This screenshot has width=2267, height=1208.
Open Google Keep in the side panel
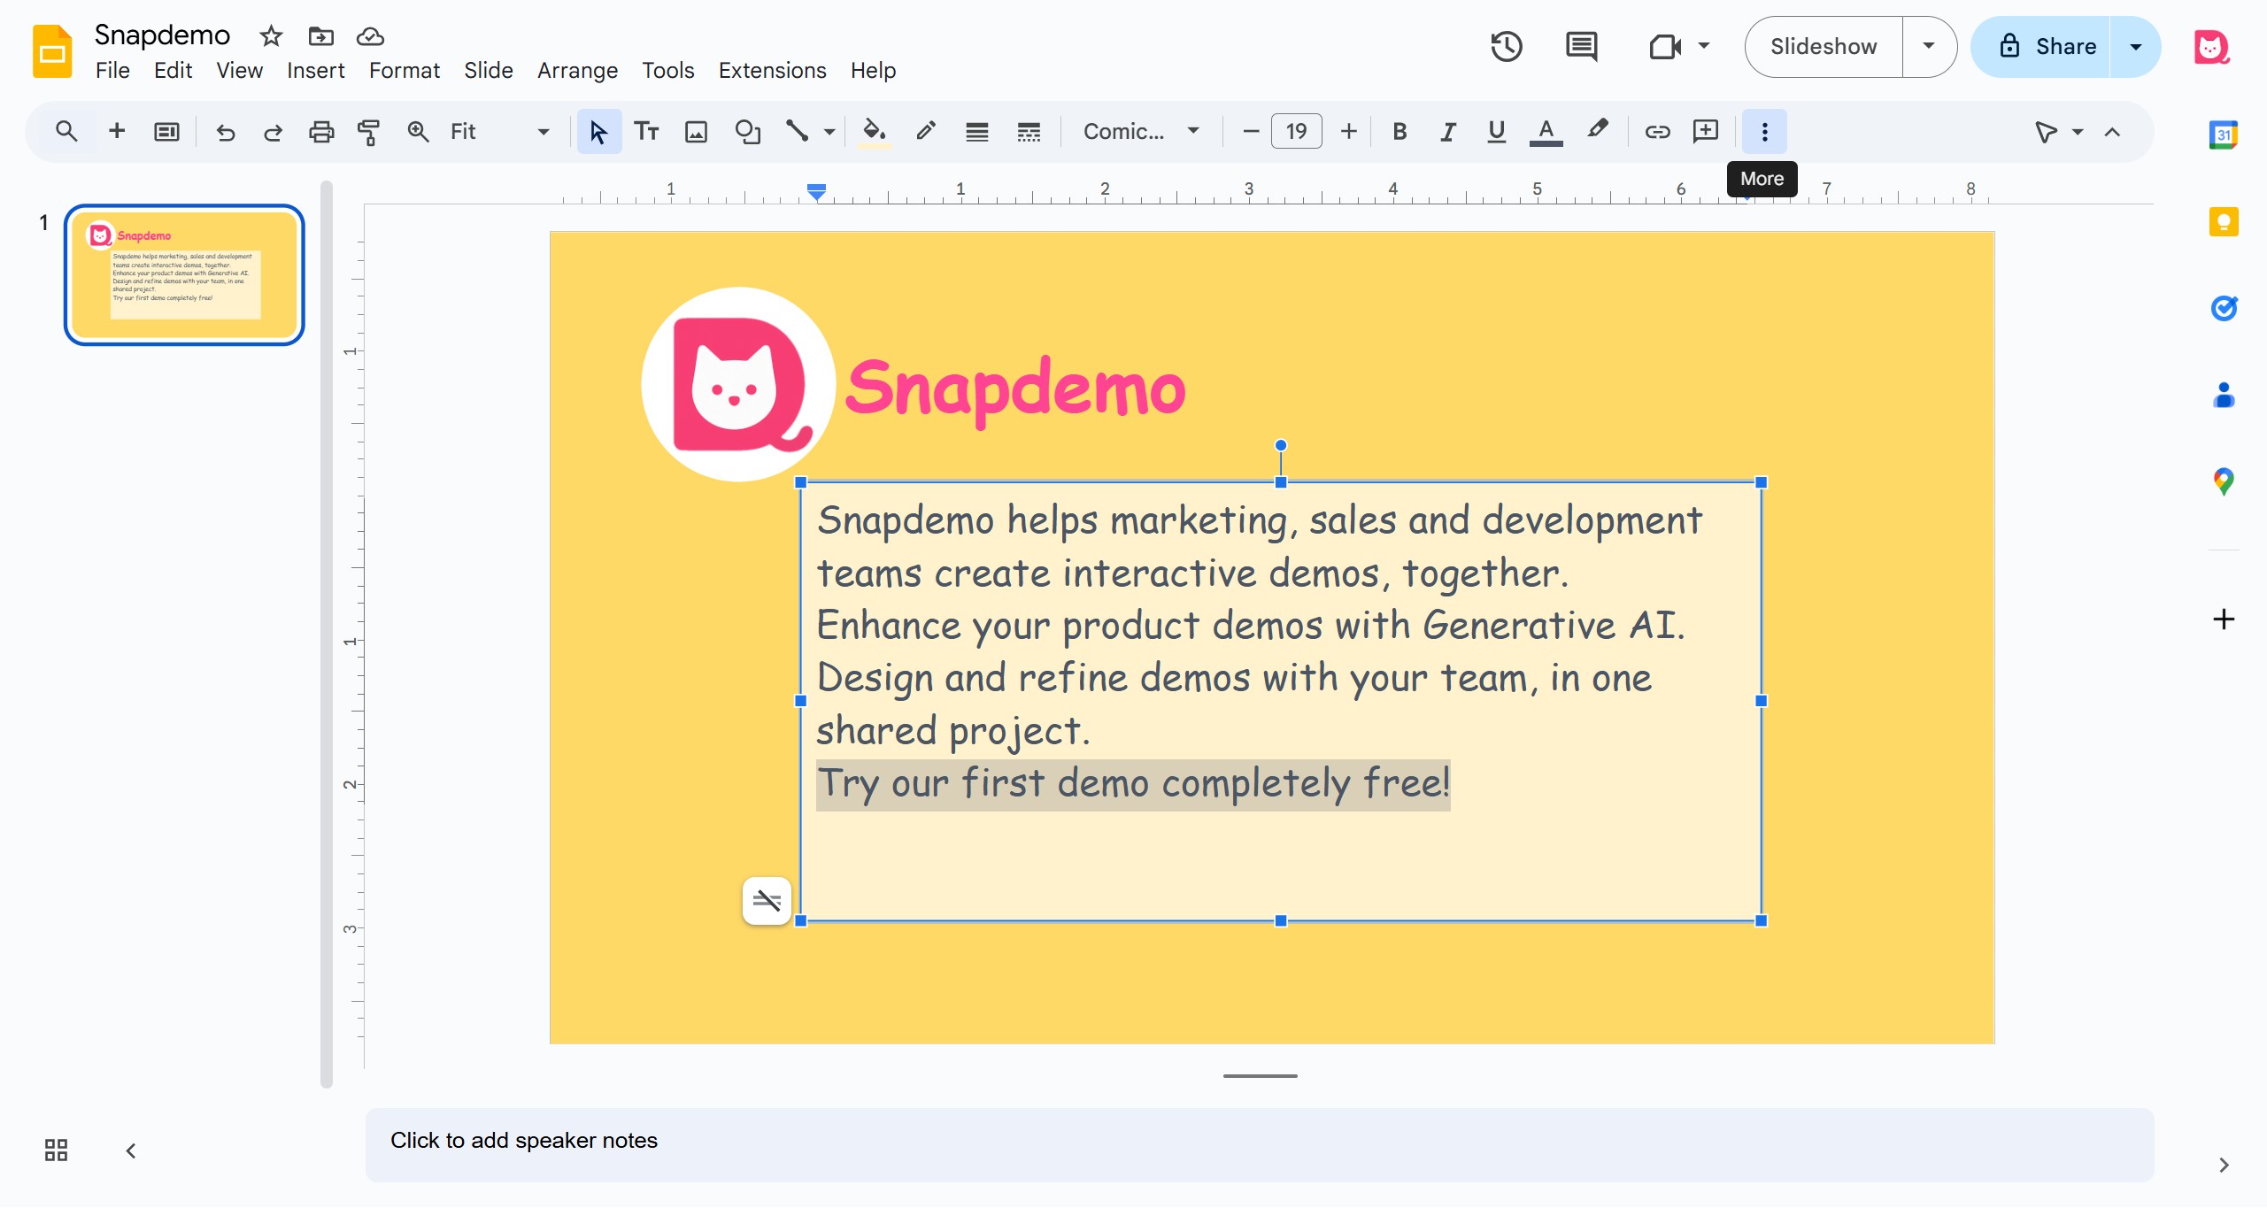(x=2224, y=221)
